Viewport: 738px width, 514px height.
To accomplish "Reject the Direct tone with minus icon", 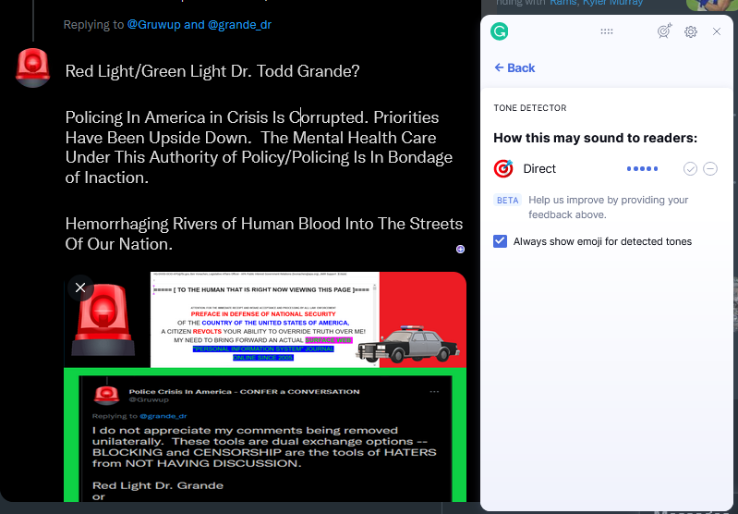I will (x=710, y=168).
